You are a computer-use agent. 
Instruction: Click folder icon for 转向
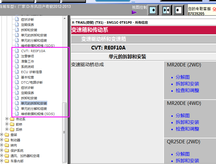[x=7, y=145]
